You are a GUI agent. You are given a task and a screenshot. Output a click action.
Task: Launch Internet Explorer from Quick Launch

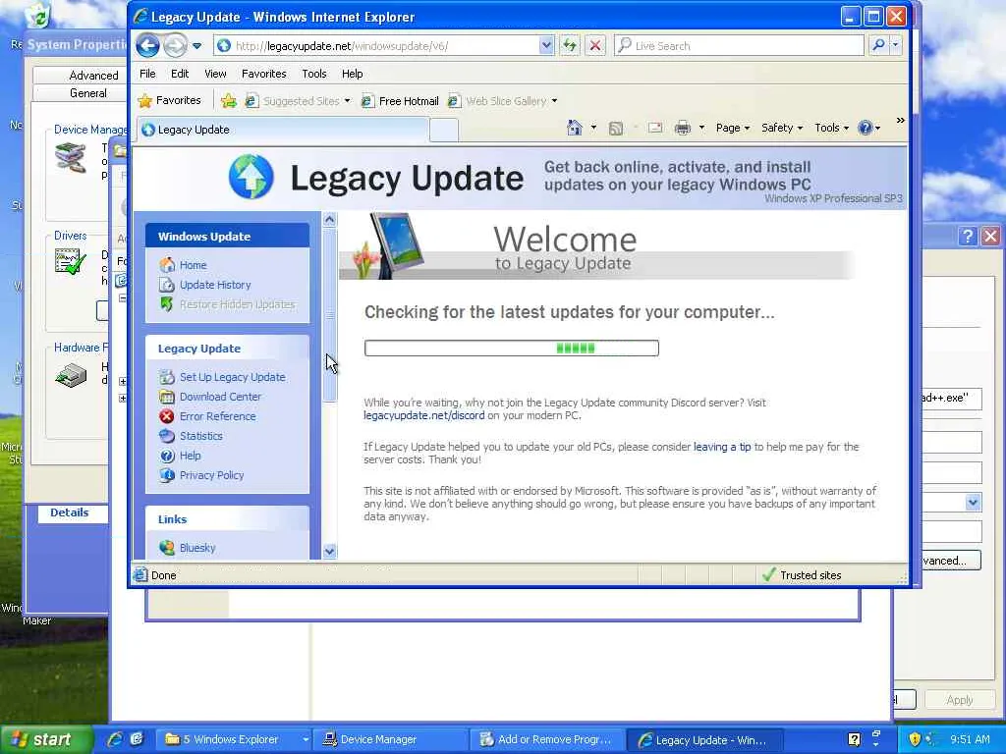[115, 739]
